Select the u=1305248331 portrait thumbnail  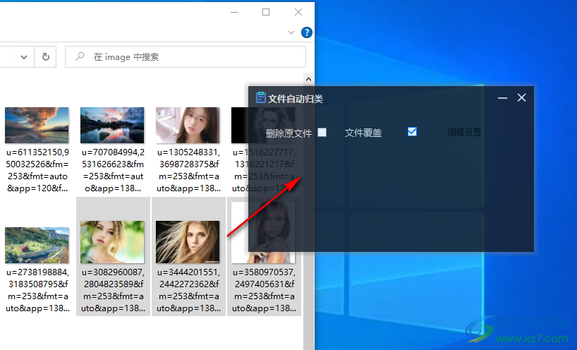(x=188, y=125)
